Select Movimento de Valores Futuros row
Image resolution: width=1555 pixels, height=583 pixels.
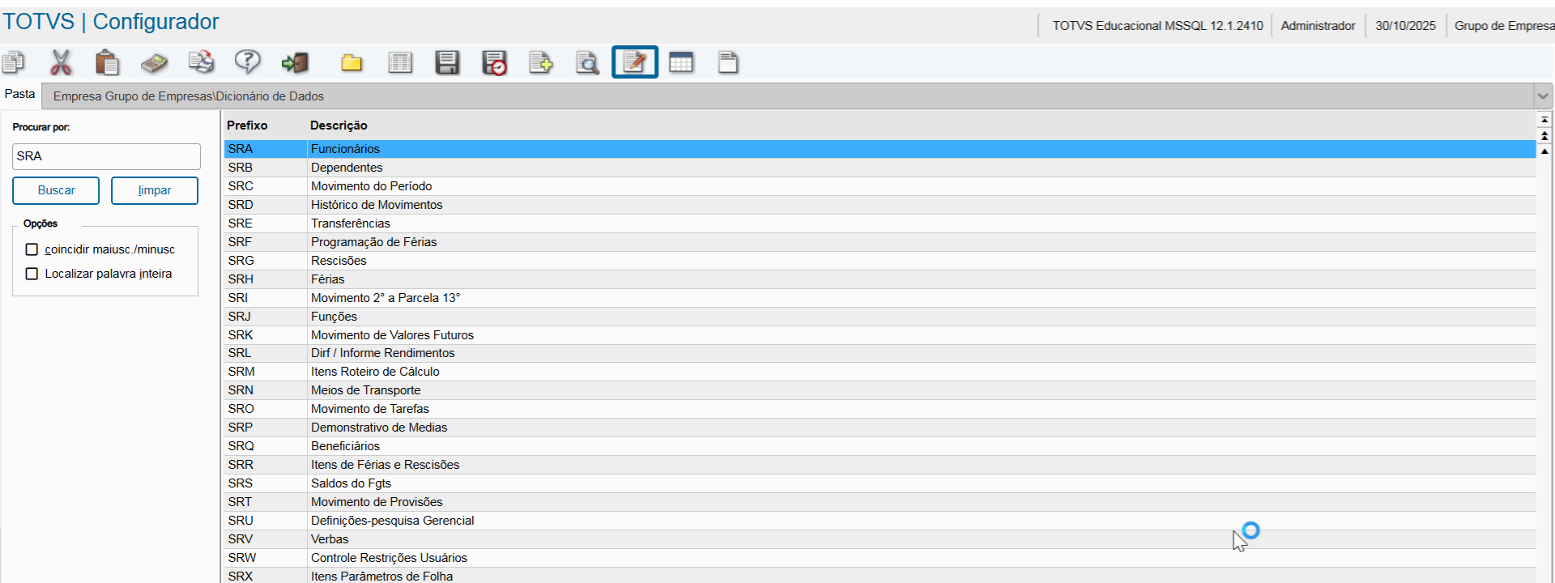(880, 335)
